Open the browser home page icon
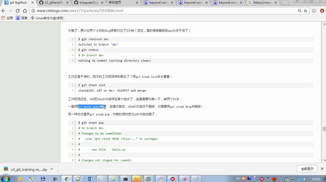The image size is (326, 182). point(25,11)
